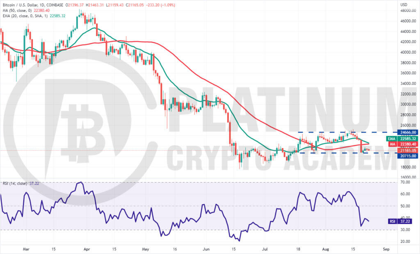This screenshot has width=420, height=254.
Task: Click the 40000.00 price axis value
Action: (408, 52)
